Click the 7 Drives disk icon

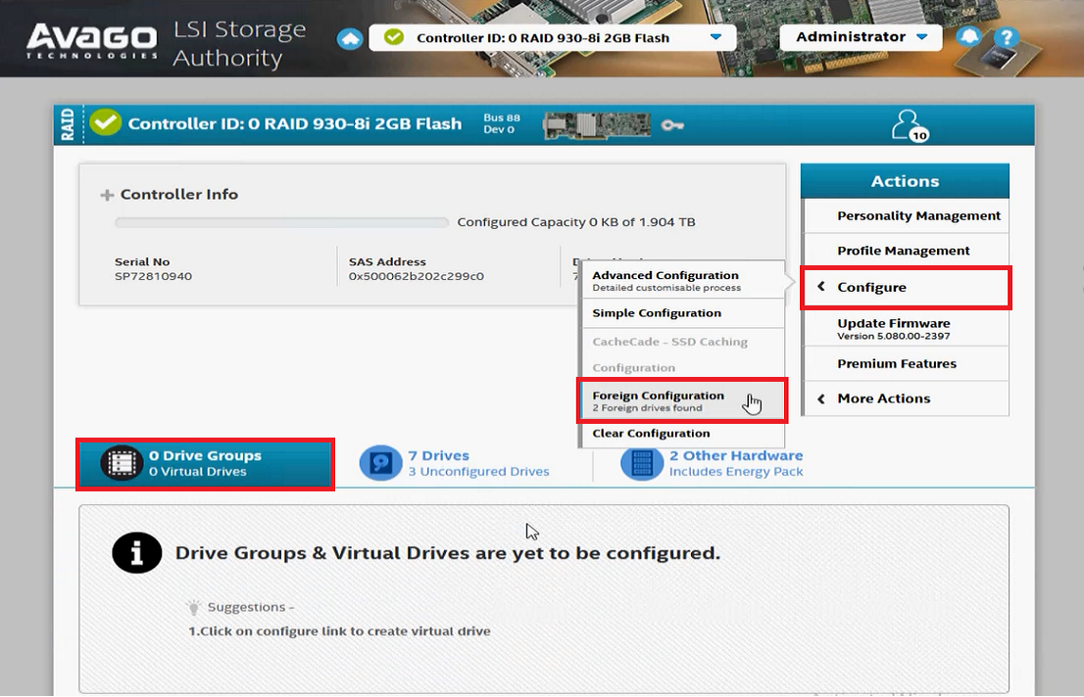[380, 463]
